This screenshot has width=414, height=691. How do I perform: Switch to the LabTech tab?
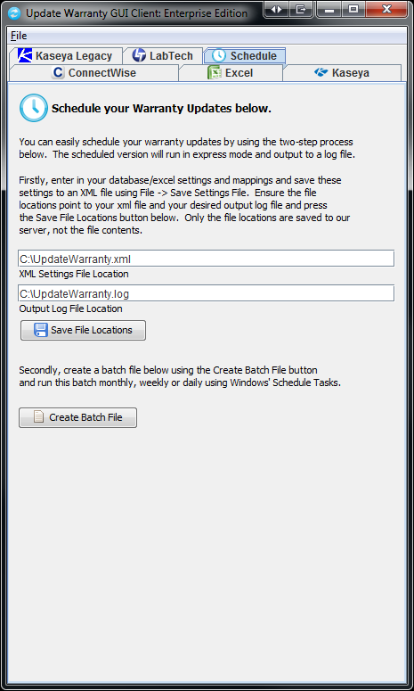(x=163, y=55)
